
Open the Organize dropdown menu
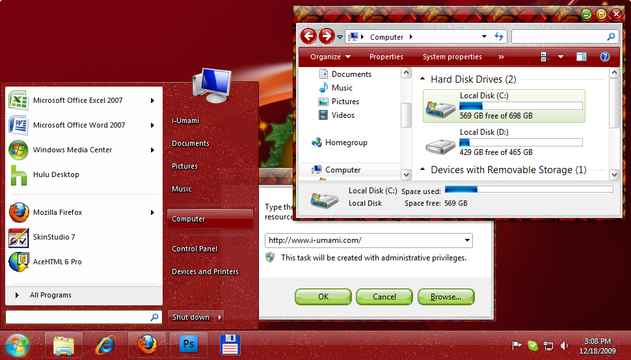tap(330, 57)
